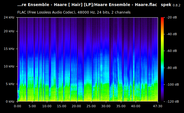
Task: Click the '15 kHz' frequency axis label
Action: point(9,49)
